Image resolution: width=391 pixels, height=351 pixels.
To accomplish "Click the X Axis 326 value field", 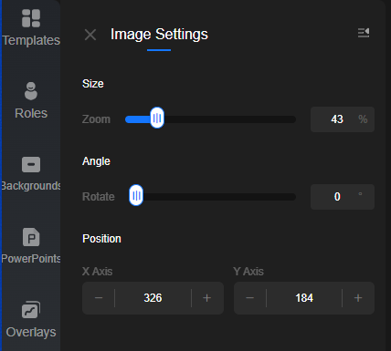I will coord(153,298).
